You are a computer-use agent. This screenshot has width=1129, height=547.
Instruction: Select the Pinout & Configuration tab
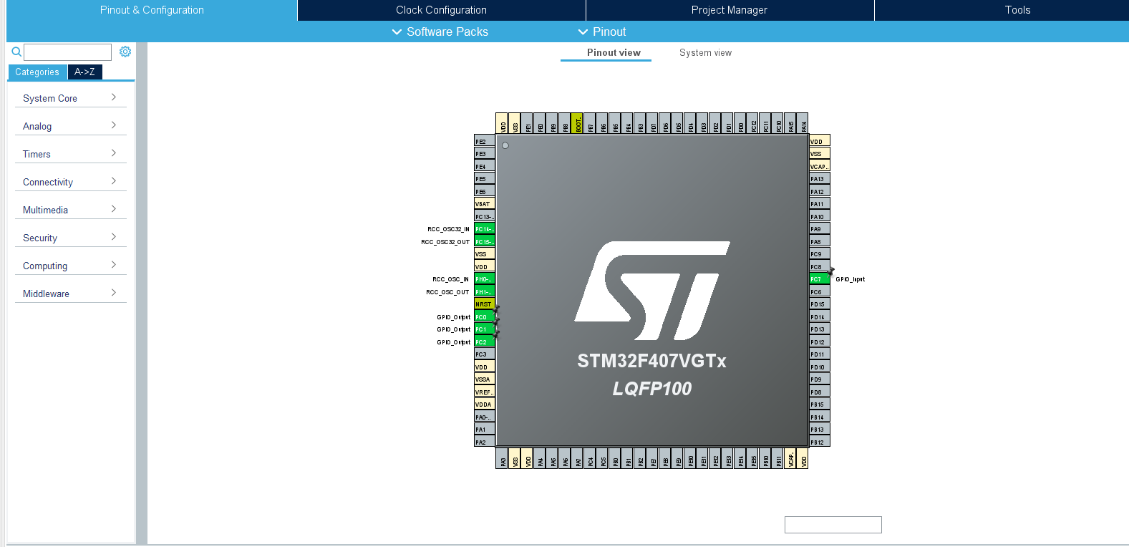click(x=152, y=10)
